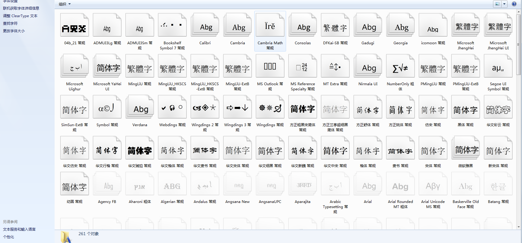Screen dimensions: 522x243
Task: Click the vertical scrollbar thumb
Action: 519,45
